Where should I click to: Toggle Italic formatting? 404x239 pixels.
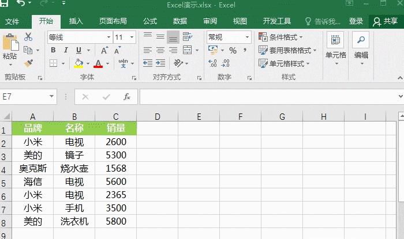pos(66,50)
